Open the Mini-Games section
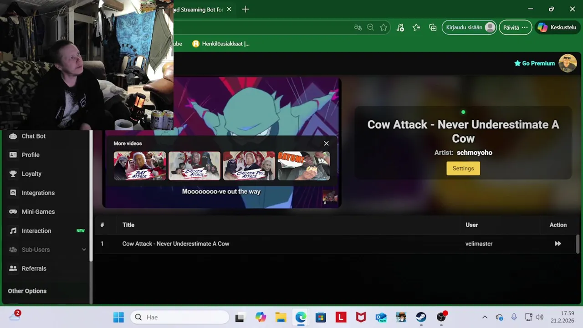 (x=38, y=212)
